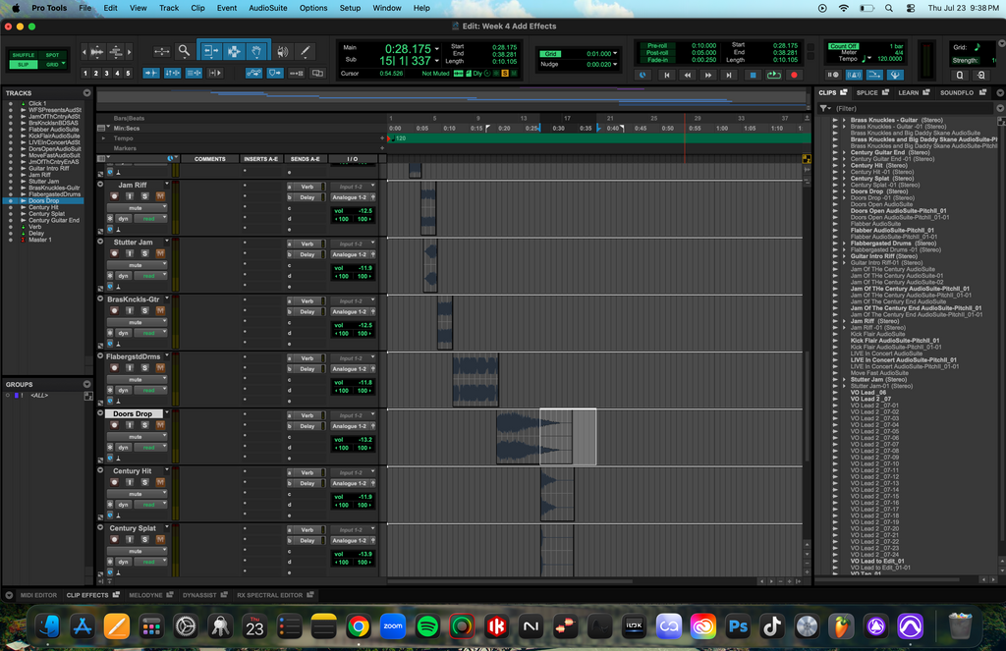This screenshot has width=1006, height=651.
Task: Click the red Record transport button
Action: point(794,75)
